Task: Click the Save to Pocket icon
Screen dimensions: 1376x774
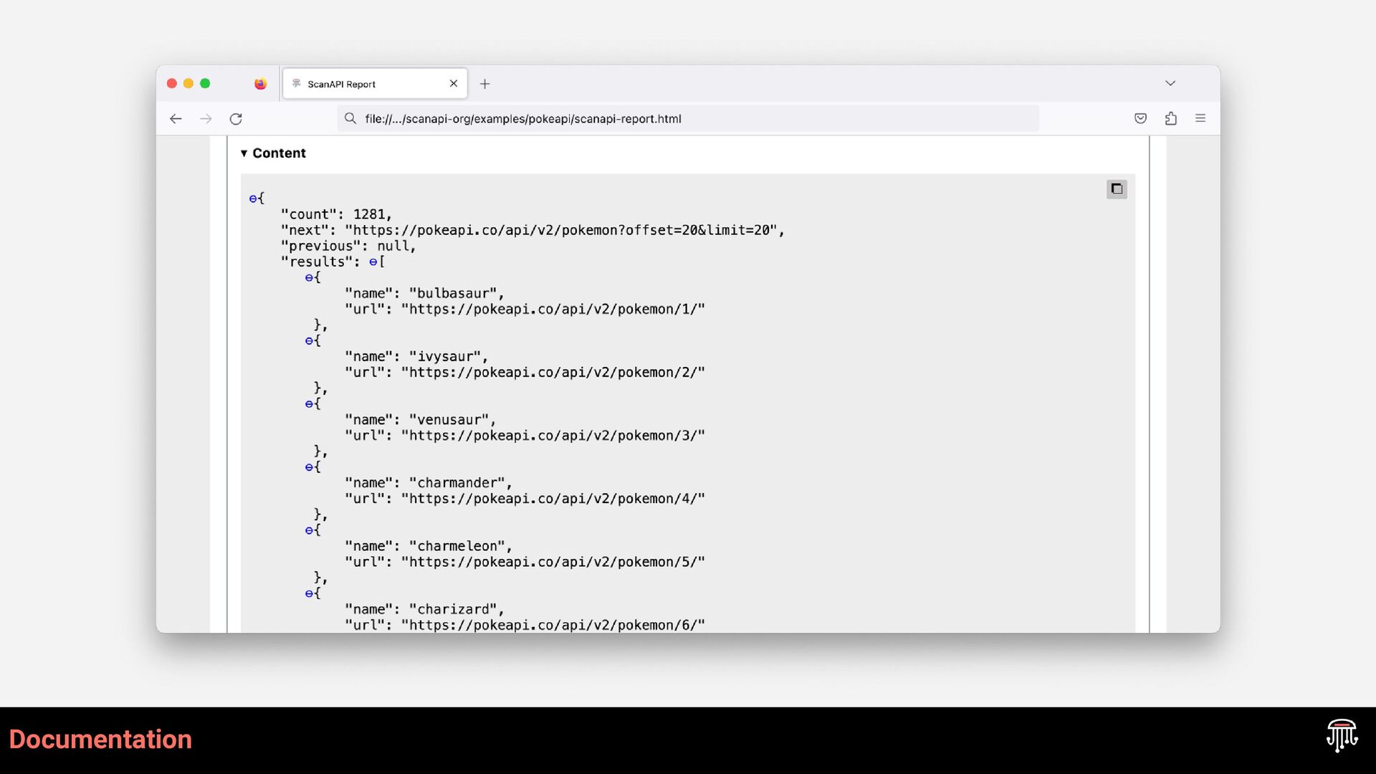Action: 1140,119
